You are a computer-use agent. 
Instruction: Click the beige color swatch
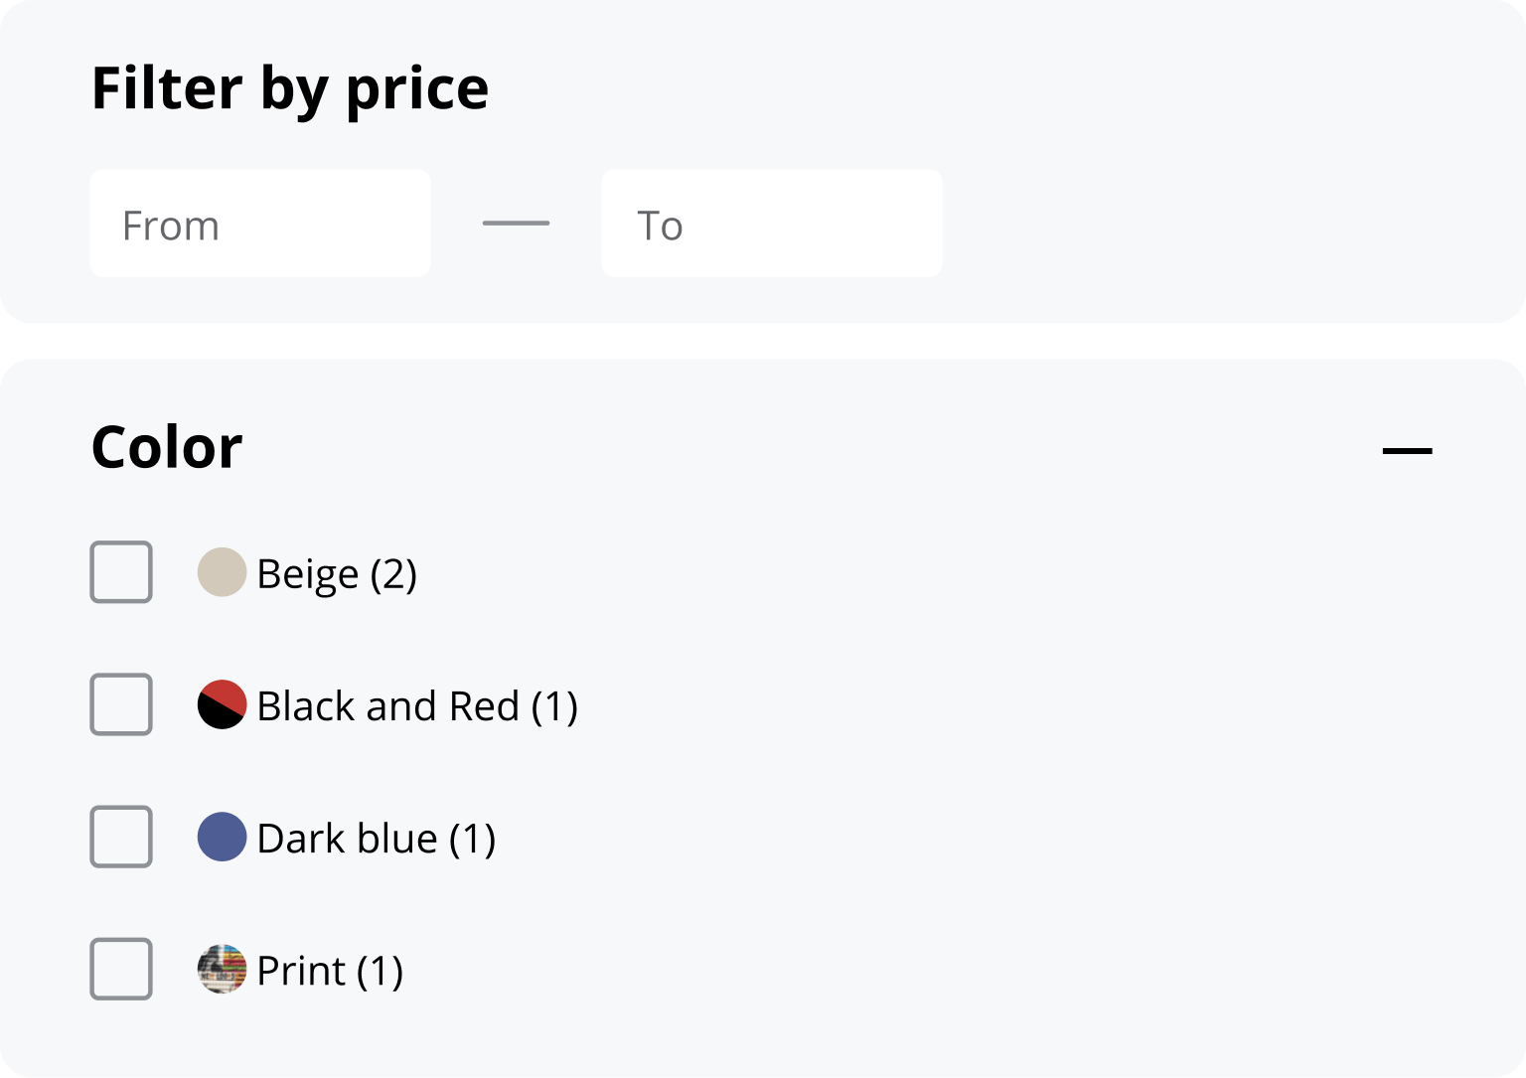pyautogui.click(x=222, y=572)
